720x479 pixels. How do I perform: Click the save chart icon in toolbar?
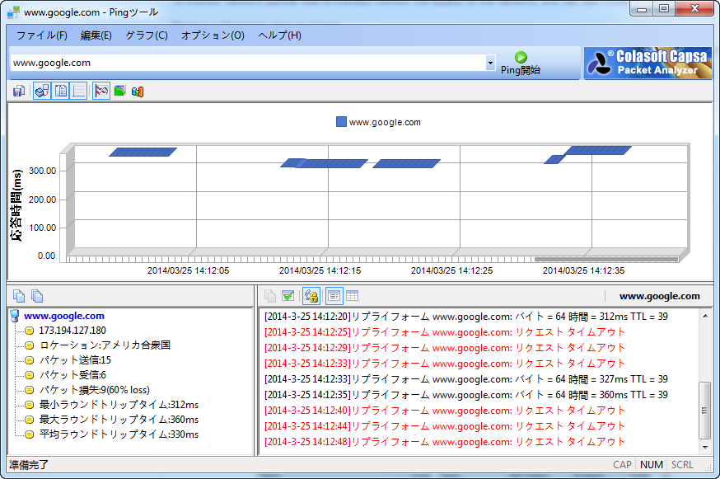19,91
